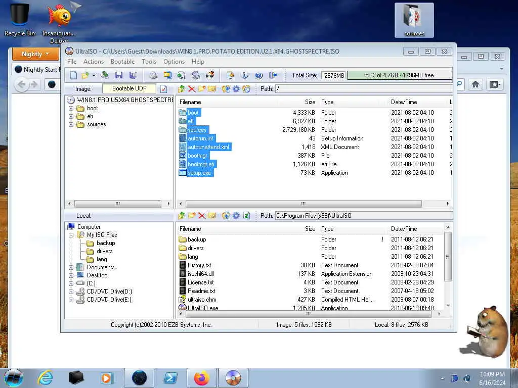
Task: Select the Nightly Start tab in the browser
Action: point(37,70)
